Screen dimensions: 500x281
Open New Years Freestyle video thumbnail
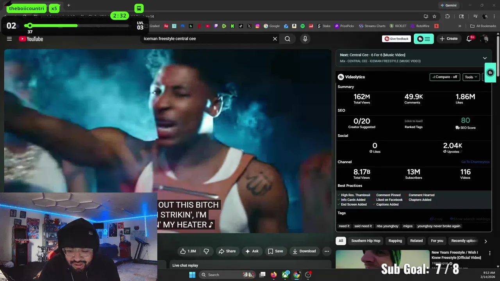click(x=382, y=259)
